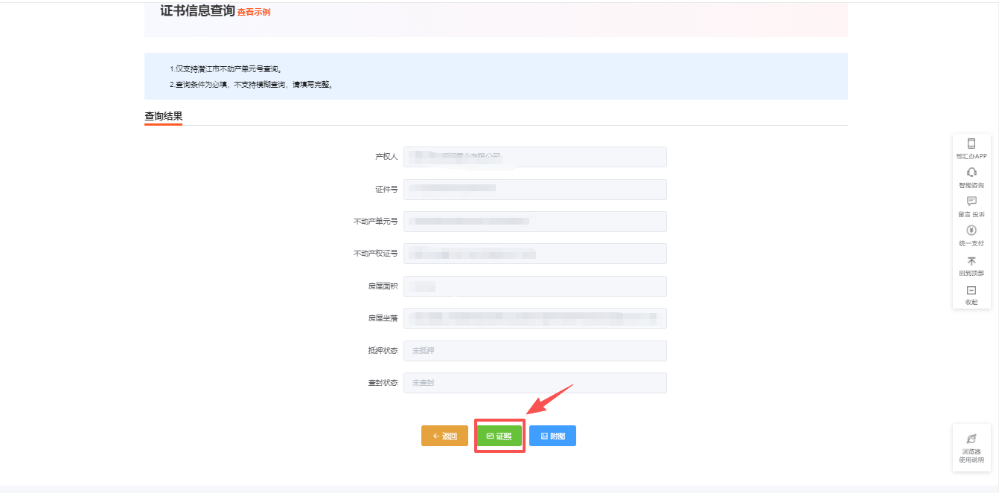Click the 不动产权证号 field
999x493 pixels.
coord(534,254)
